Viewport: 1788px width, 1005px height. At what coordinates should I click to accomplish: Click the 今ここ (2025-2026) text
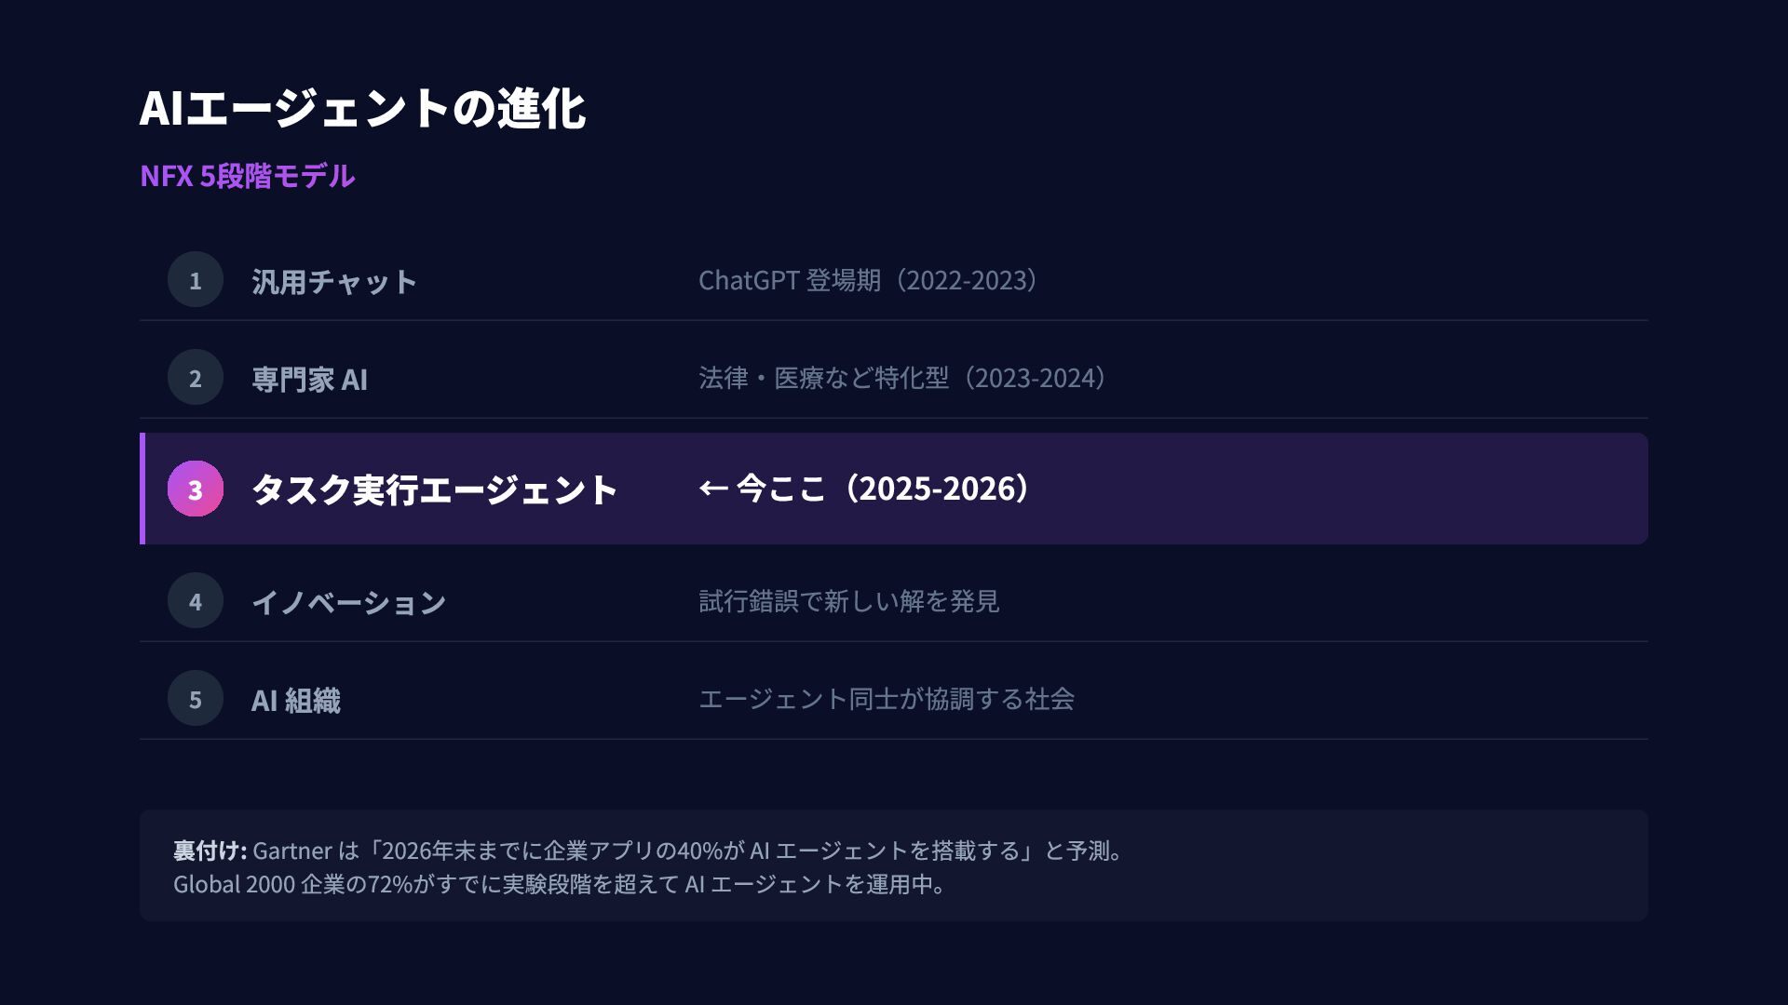click(885, 489)
